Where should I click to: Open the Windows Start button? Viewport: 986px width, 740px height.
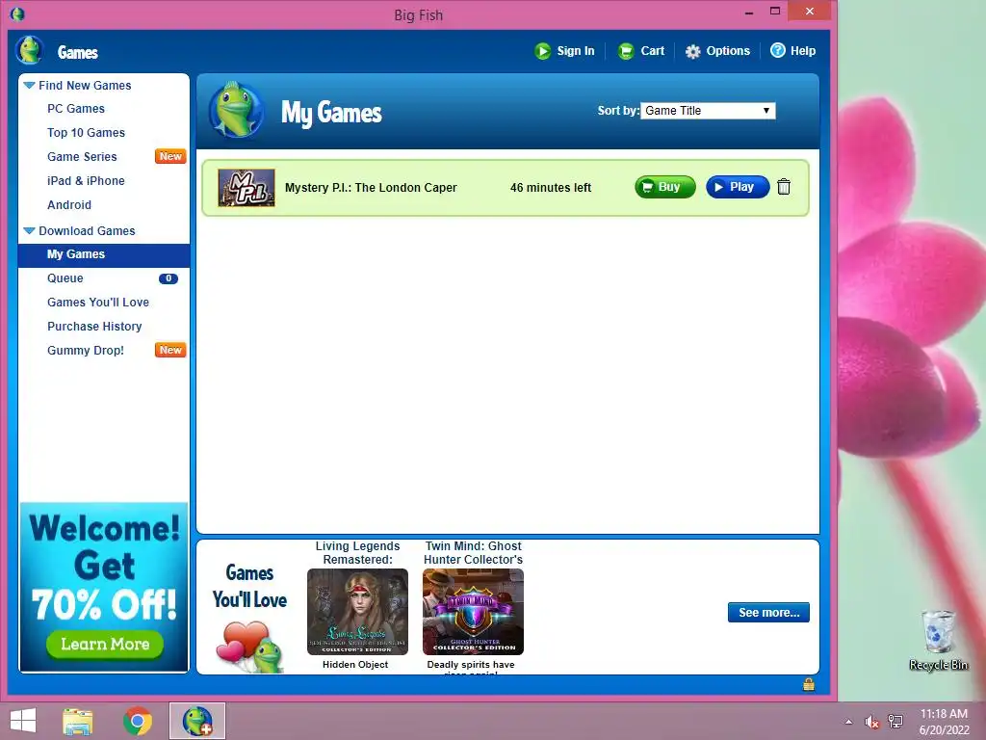(x=23, y=721)
